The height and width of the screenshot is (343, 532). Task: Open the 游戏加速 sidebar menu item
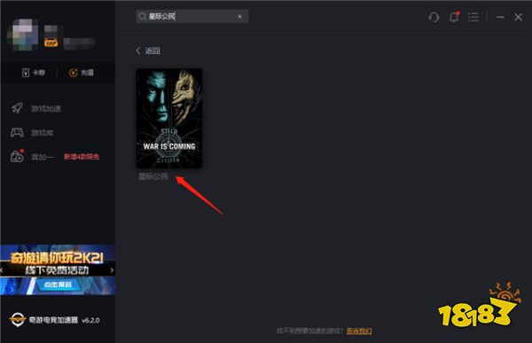tap(46, 108)
